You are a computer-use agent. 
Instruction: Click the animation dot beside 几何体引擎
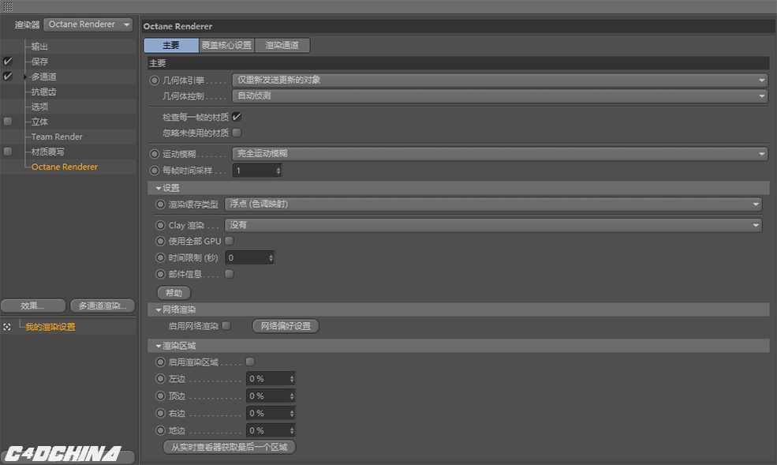pos(155,81)
